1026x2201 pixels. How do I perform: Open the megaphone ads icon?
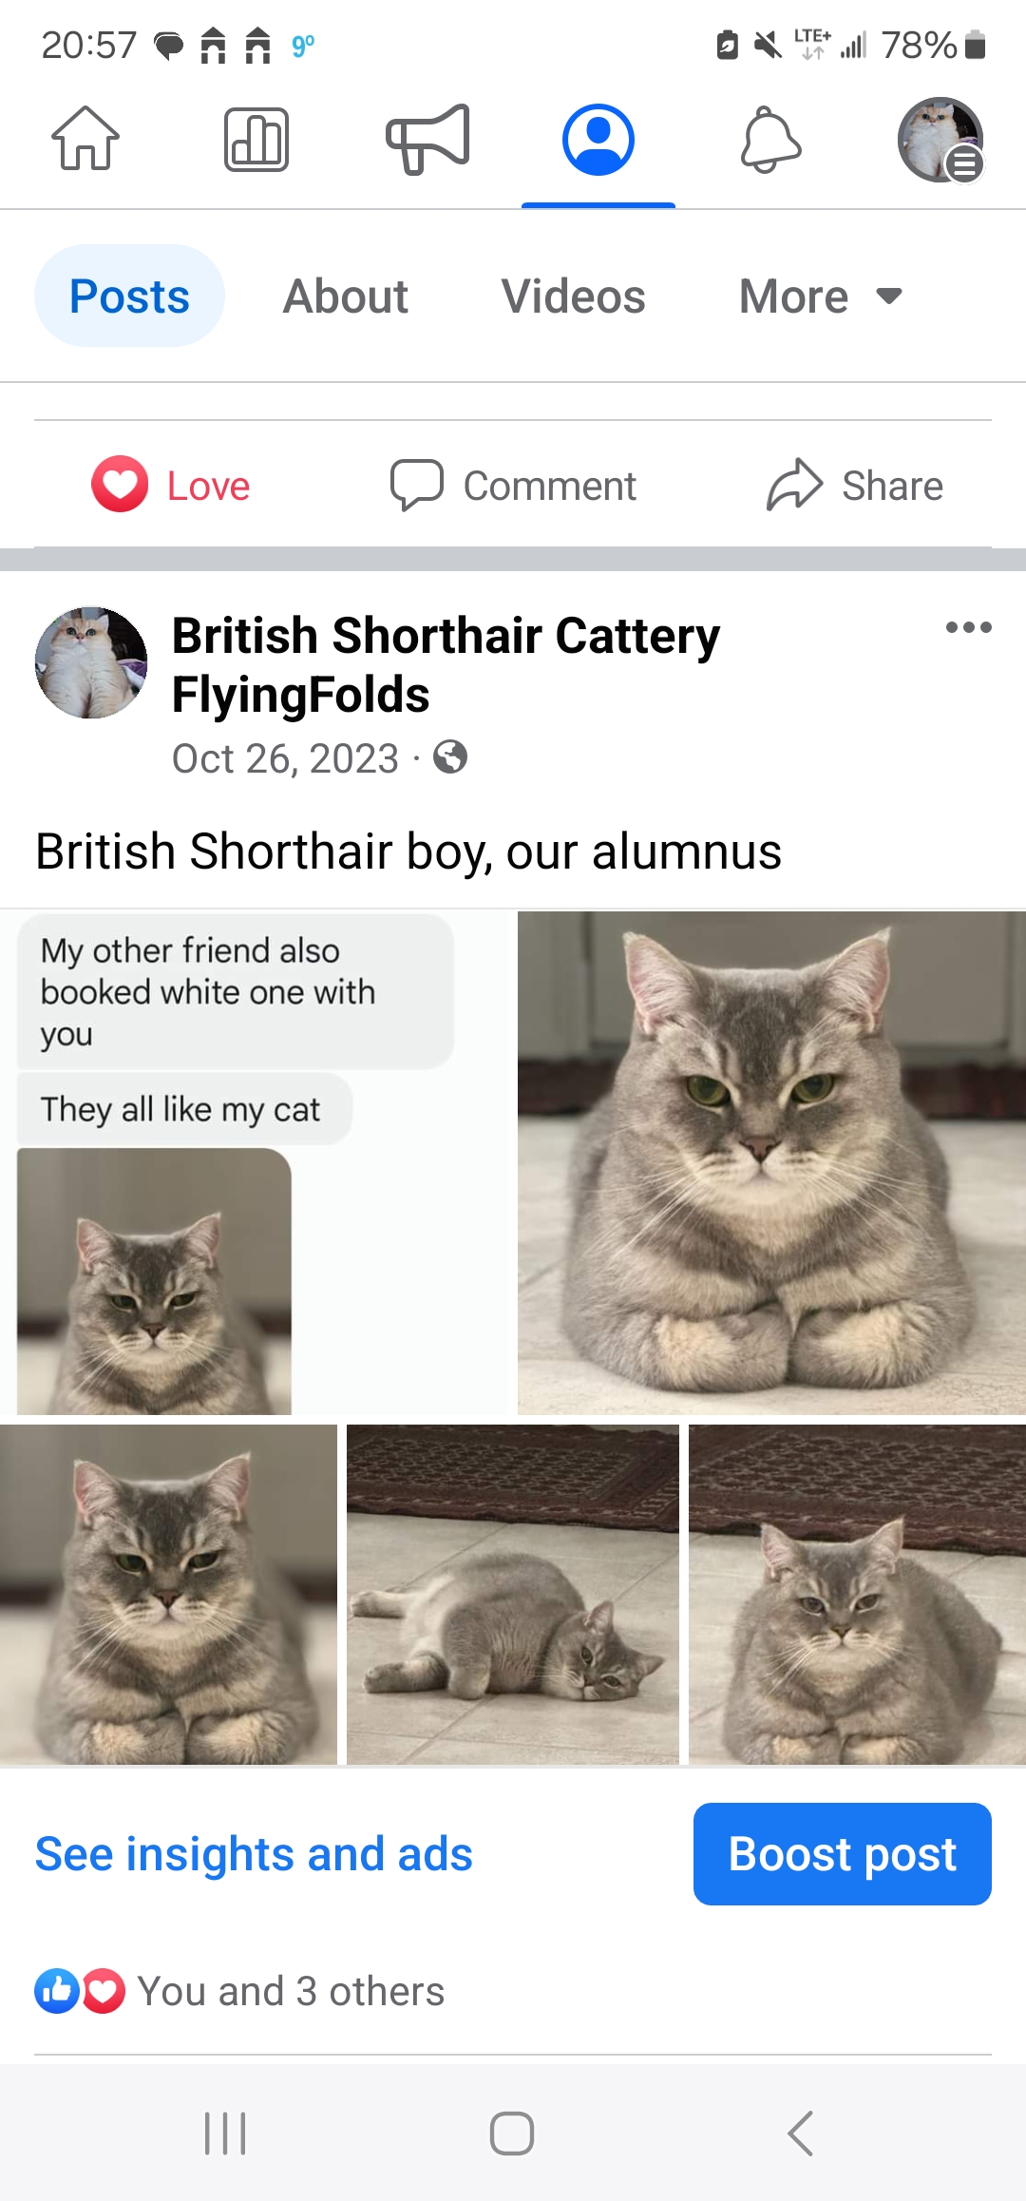pos(427,139)
